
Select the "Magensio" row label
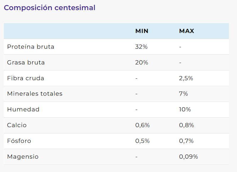(x=23, y=157)
